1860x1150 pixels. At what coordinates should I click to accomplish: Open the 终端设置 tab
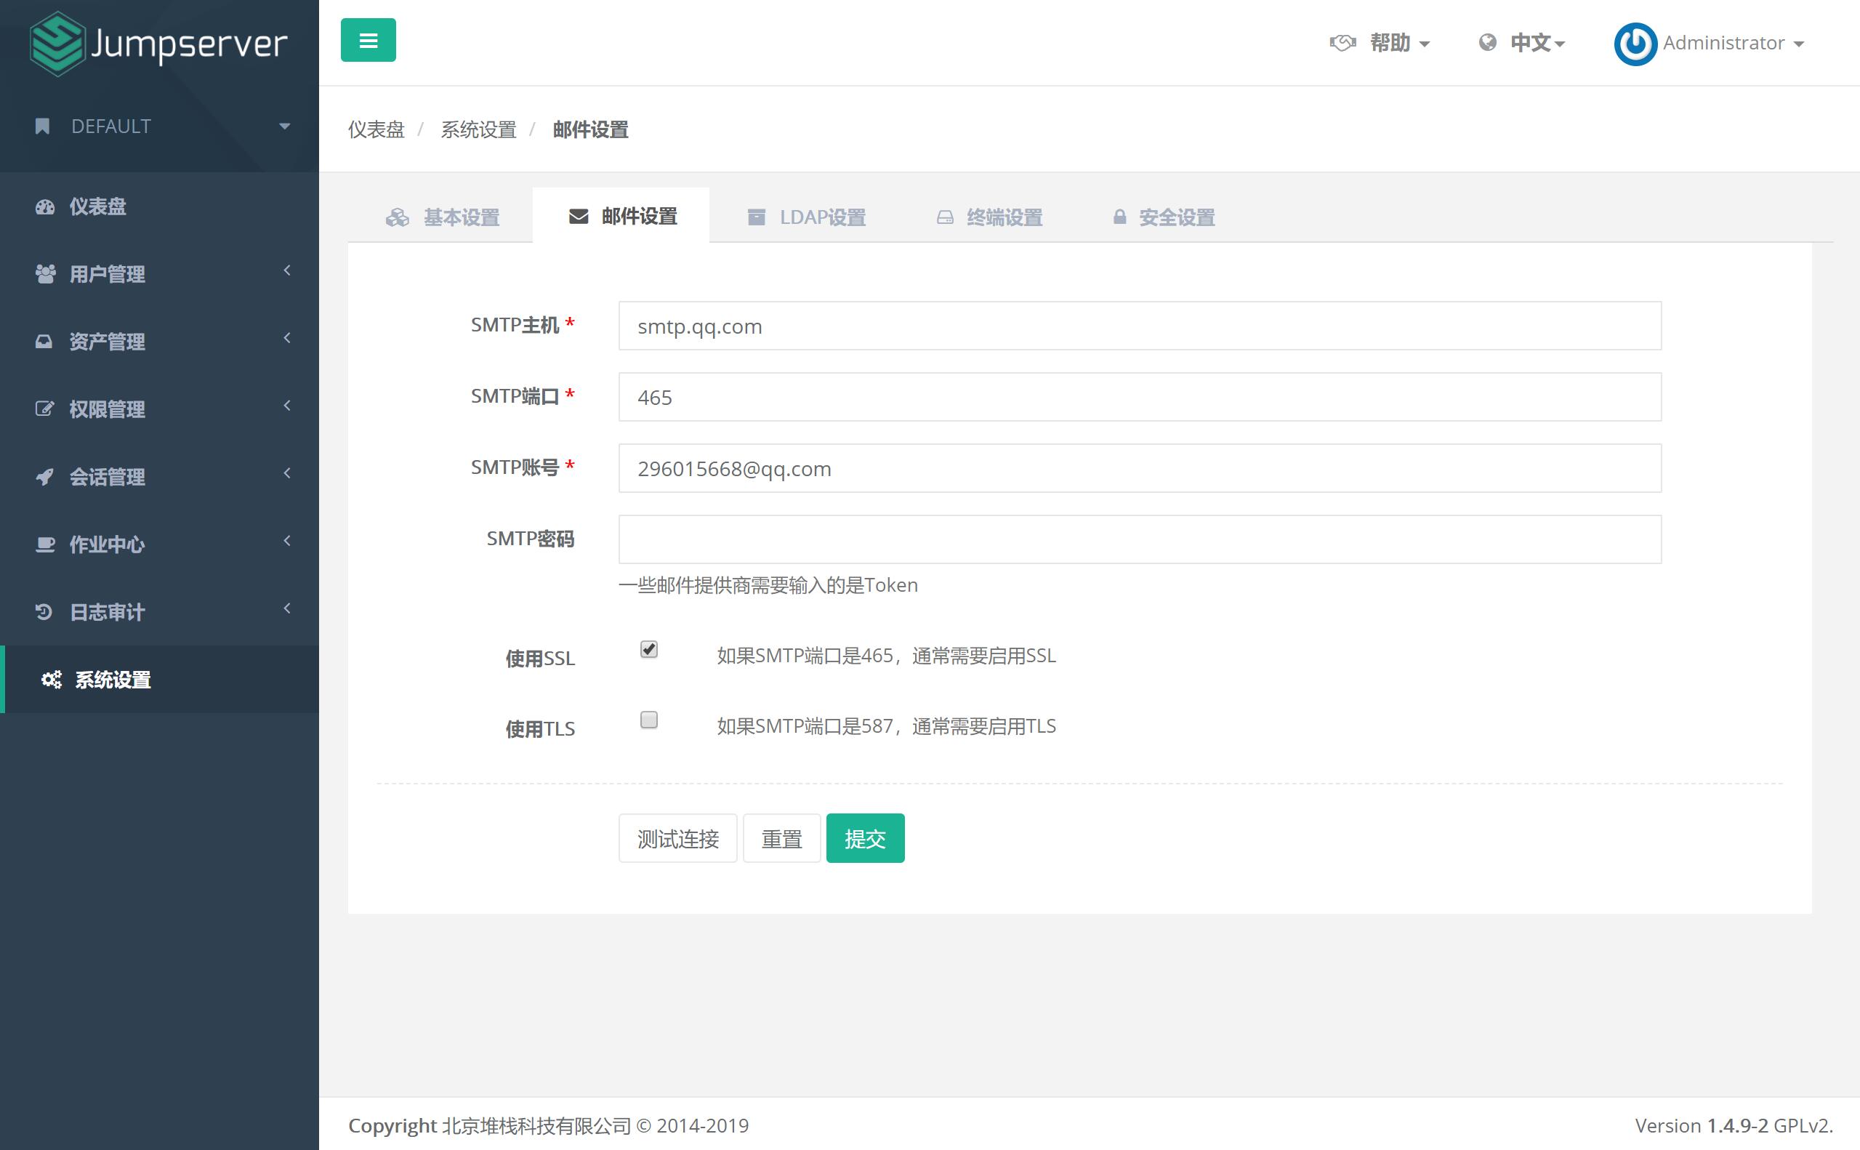coord(989,217)
